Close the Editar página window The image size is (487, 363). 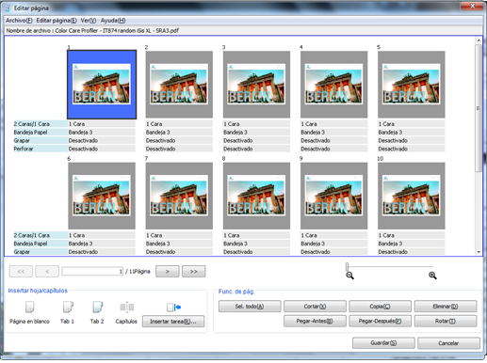pos(472,6)
